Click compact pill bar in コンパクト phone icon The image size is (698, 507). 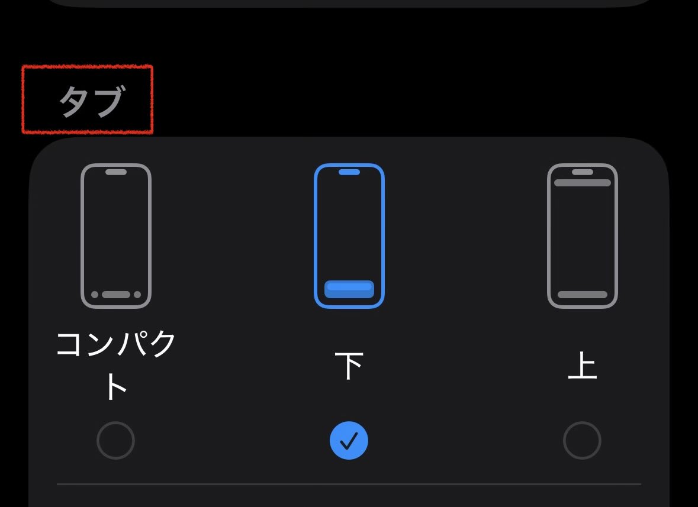click(x=115, y=295)
